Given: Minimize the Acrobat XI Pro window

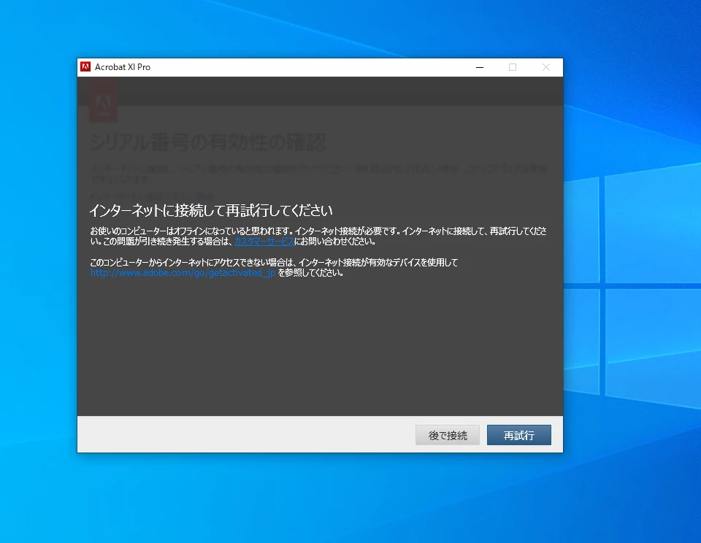Looking at the screenshot, I should [480, 67].
